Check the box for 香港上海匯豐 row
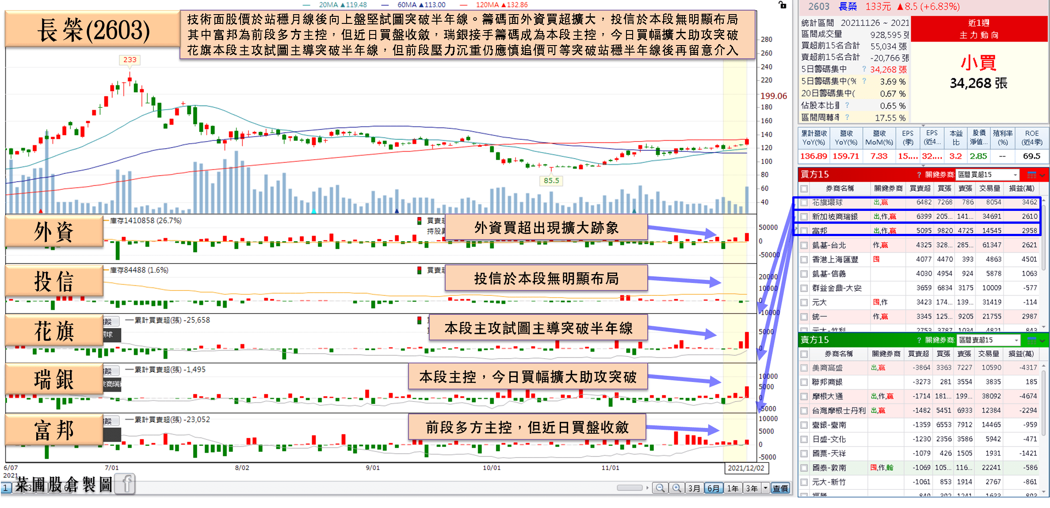Image resolution: width=1050 pixels, height=508 pixels. coord(804,260)
